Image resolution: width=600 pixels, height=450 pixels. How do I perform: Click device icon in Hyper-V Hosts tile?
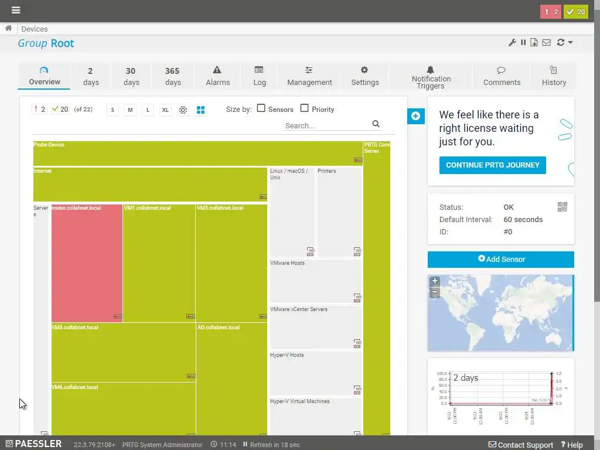pos(357,390)
